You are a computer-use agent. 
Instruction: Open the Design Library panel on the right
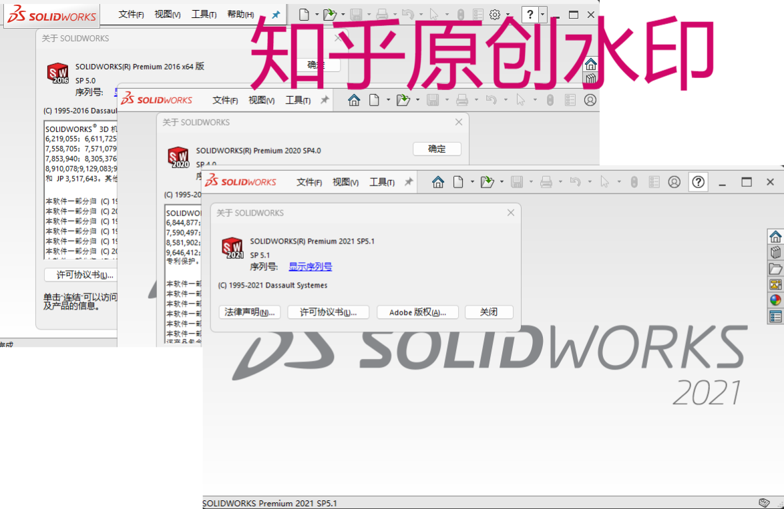775,252
